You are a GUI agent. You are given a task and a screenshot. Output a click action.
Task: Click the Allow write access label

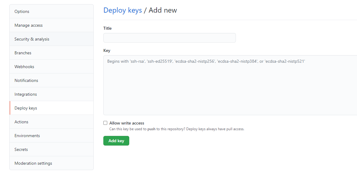point(127,123)
